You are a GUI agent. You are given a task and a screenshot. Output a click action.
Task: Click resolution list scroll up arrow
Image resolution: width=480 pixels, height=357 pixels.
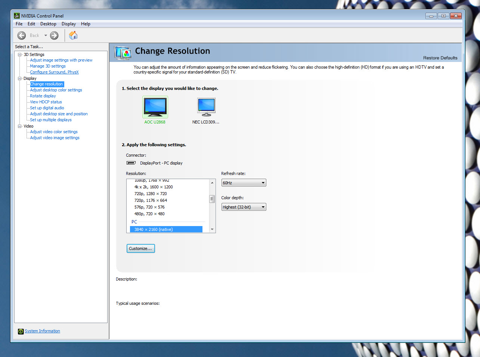point(212,183)
